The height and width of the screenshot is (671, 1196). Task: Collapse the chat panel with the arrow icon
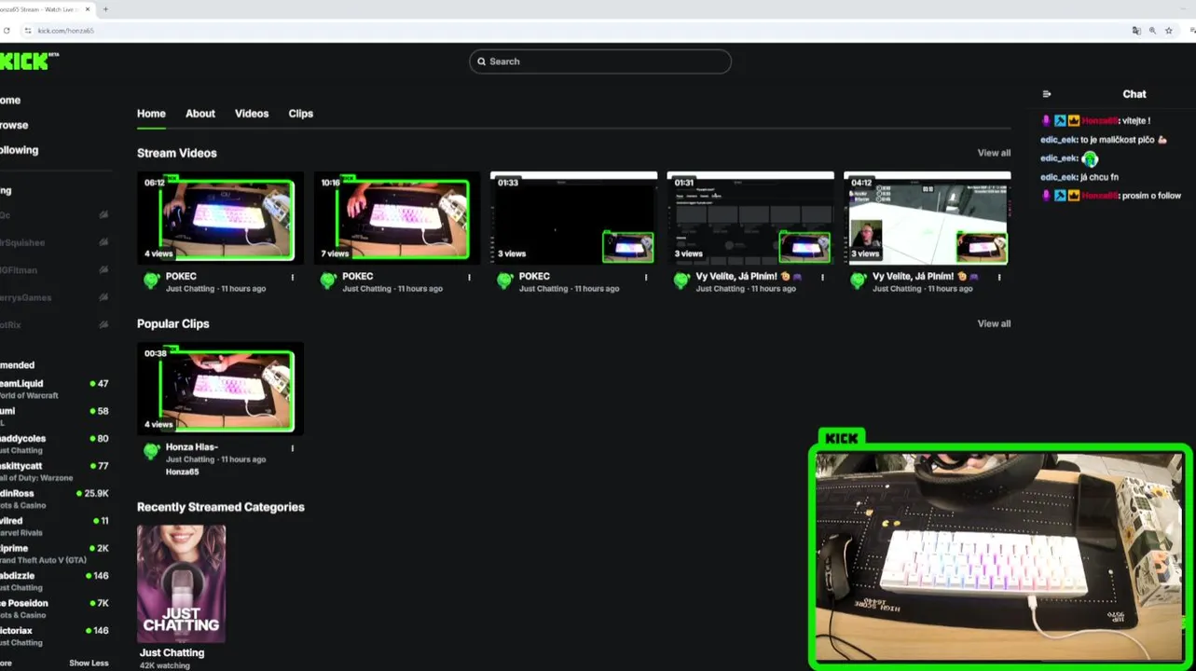(1047, 94)
